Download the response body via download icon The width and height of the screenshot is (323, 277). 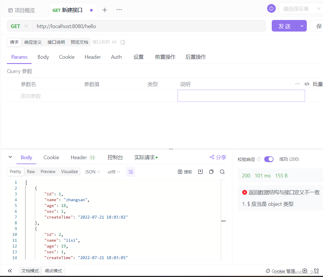tap(200, 171)
